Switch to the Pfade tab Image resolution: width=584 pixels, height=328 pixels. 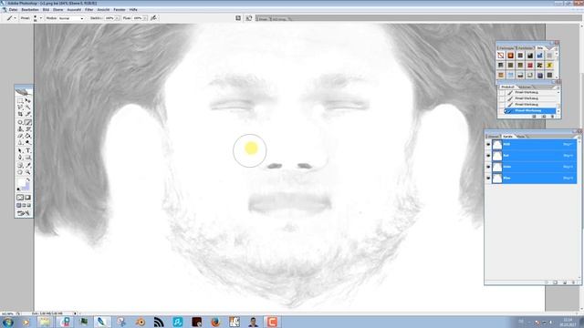tap(521, 137)
